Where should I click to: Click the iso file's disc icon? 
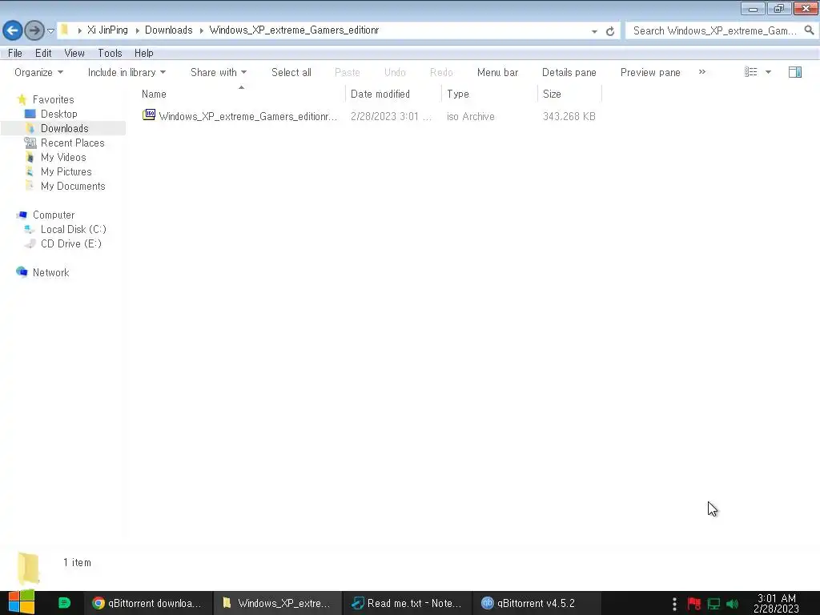(149, 115)
